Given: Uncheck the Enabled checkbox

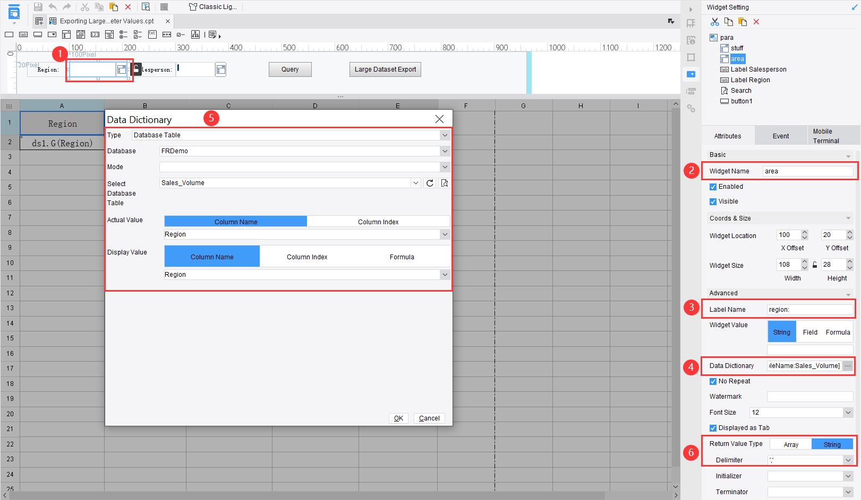Looking at the screenshot, I should coord(713,187).
